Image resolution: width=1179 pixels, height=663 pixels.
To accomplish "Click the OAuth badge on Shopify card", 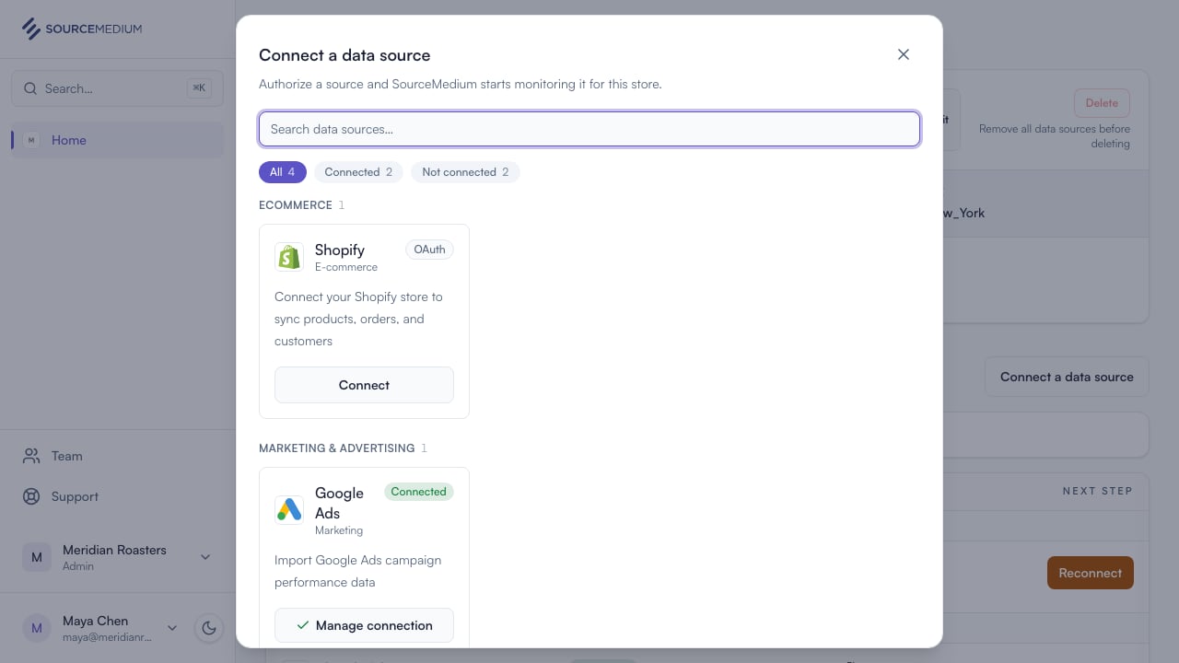I will [429, 250].
